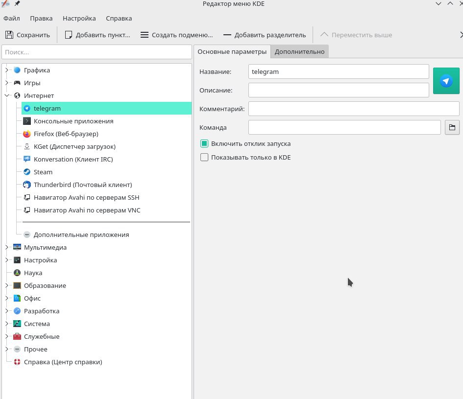
Task: Open the Настройка menu in menu bar
Action: 79,18
